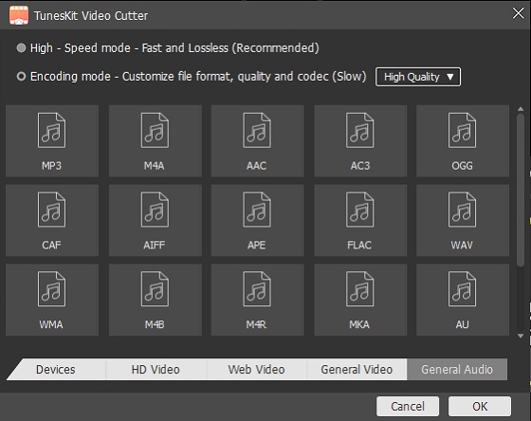Choose the MKA audio format
Image resolution: width=531 pixels, height=421 pixels.
(x=360, y=300)
